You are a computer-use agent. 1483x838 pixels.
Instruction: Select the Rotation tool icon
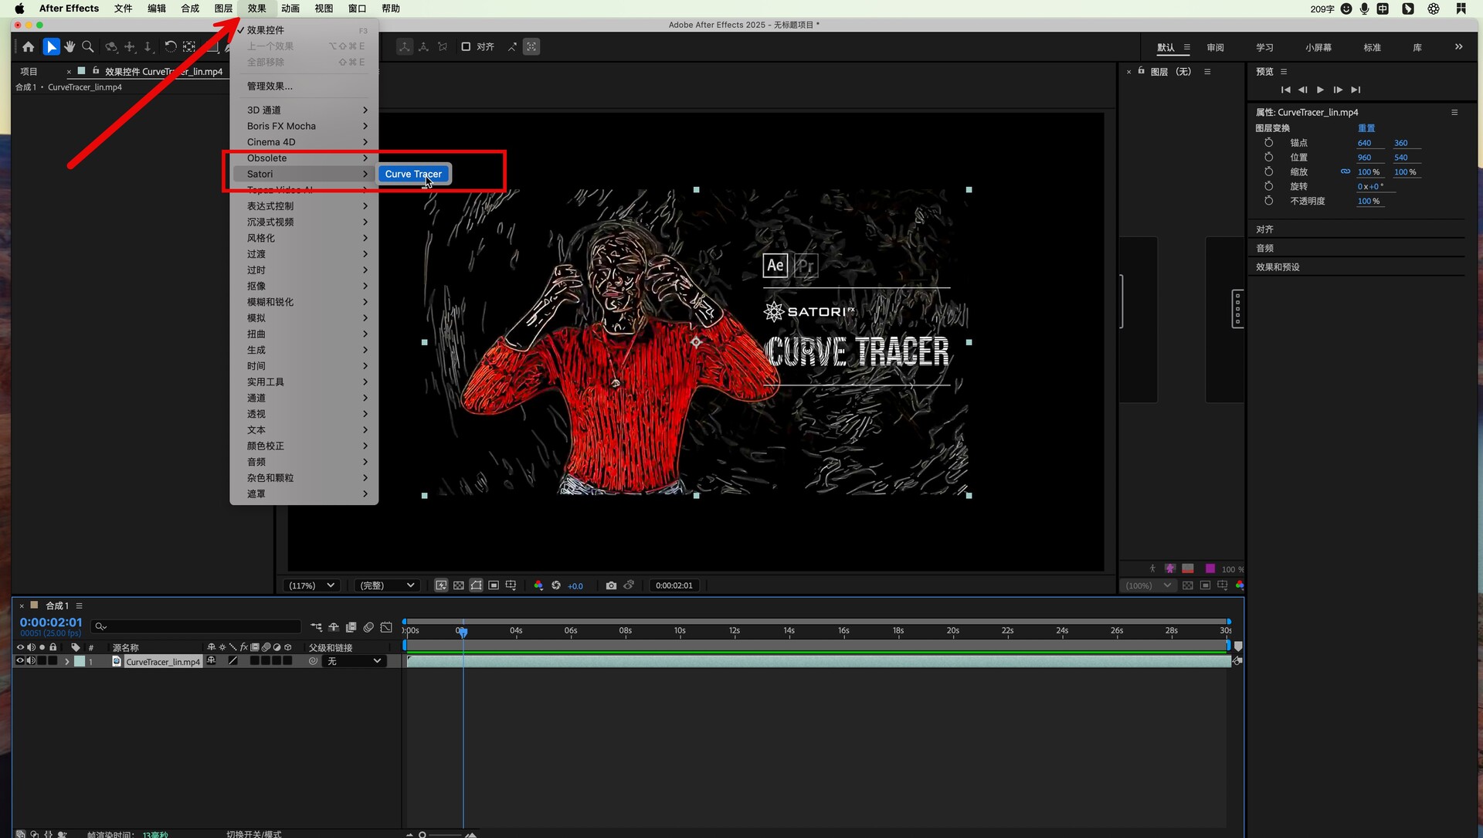click(x=170, y=47)
